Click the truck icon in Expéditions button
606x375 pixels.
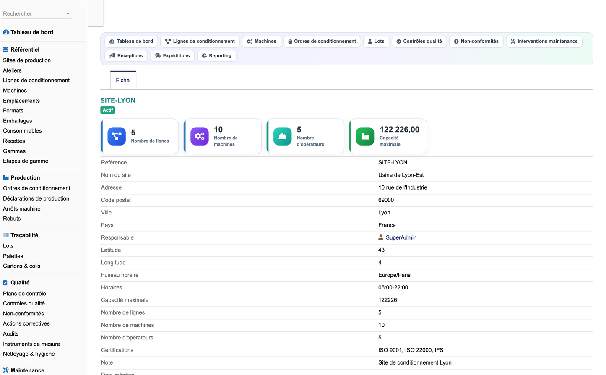tap(158, 56)
